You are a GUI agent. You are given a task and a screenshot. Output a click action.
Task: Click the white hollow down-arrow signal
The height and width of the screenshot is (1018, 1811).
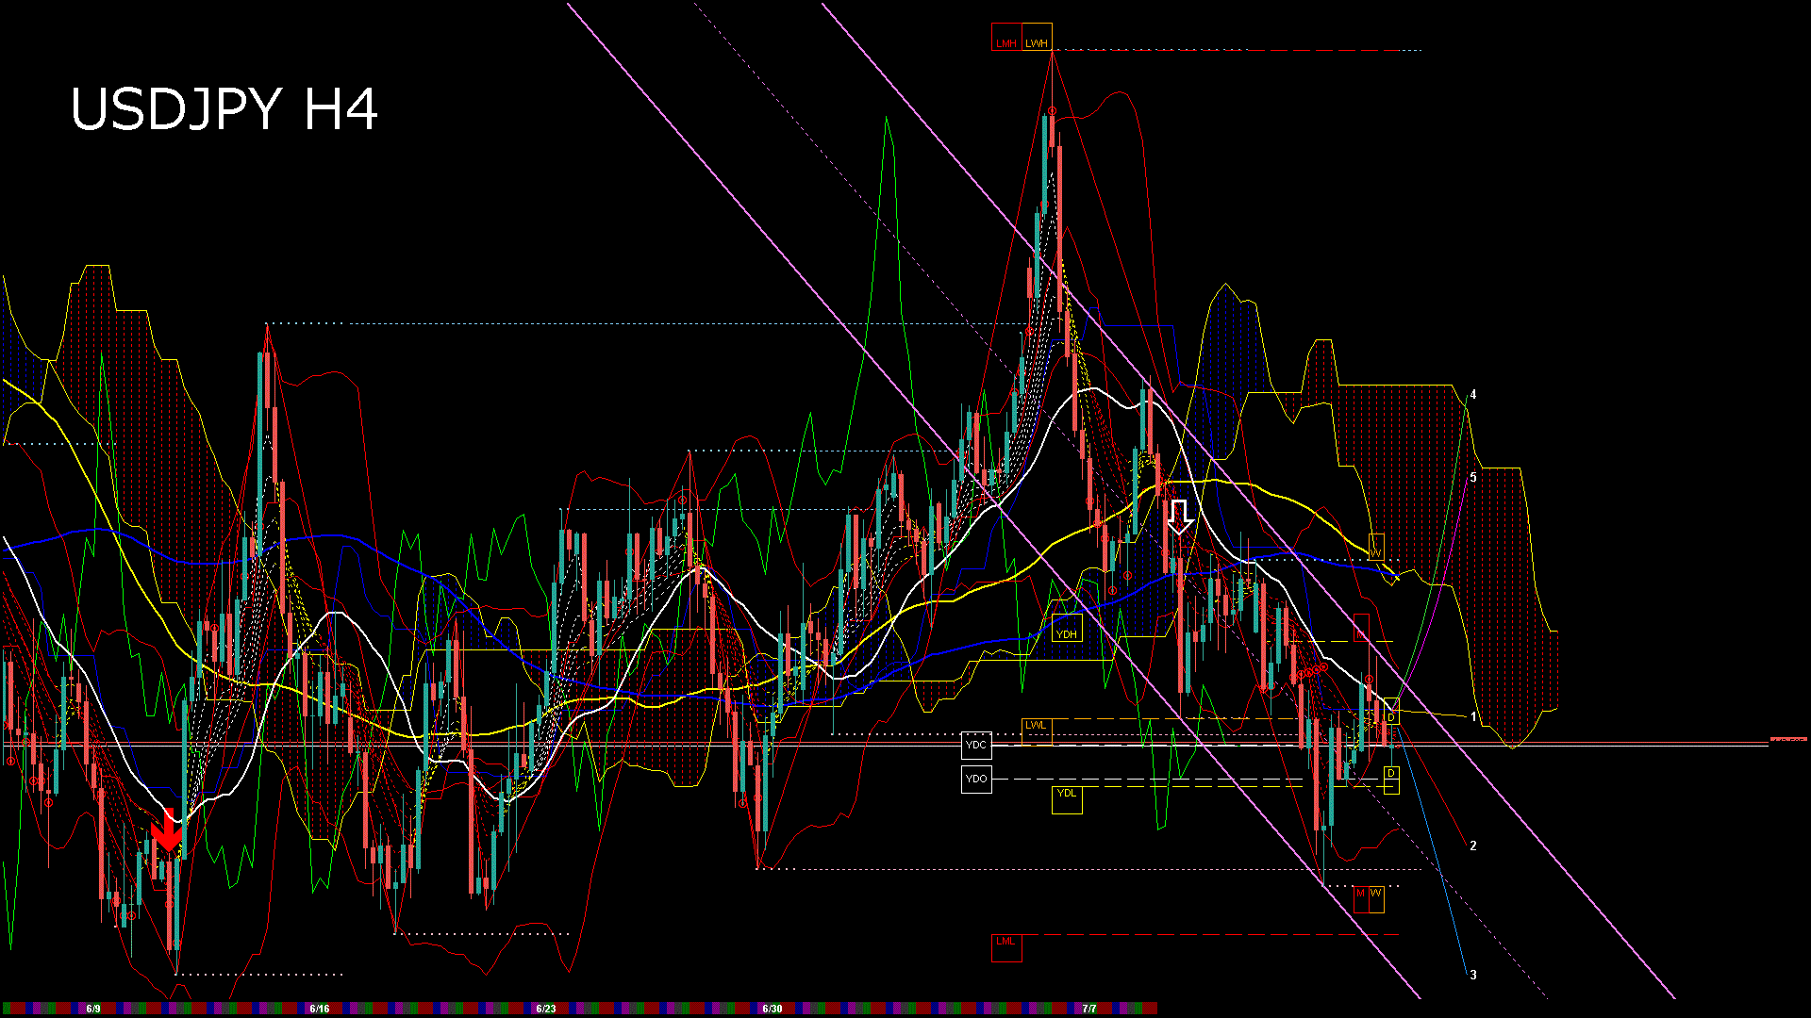[1179, 517]
